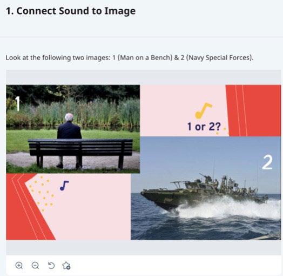Click the instruction text about the two images

(x=130, y=58)
